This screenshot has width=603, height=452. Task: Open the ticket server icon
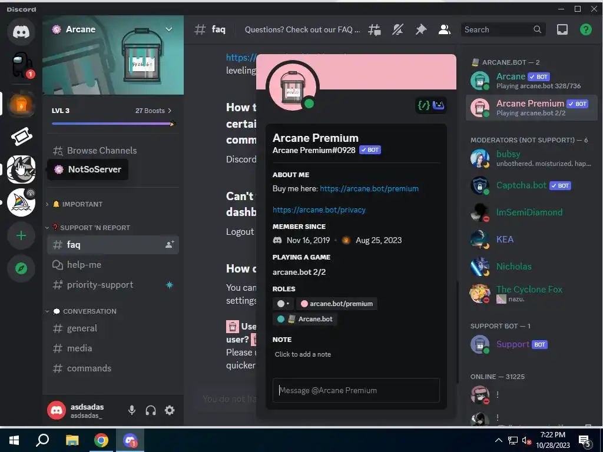[x=21, y=137]
